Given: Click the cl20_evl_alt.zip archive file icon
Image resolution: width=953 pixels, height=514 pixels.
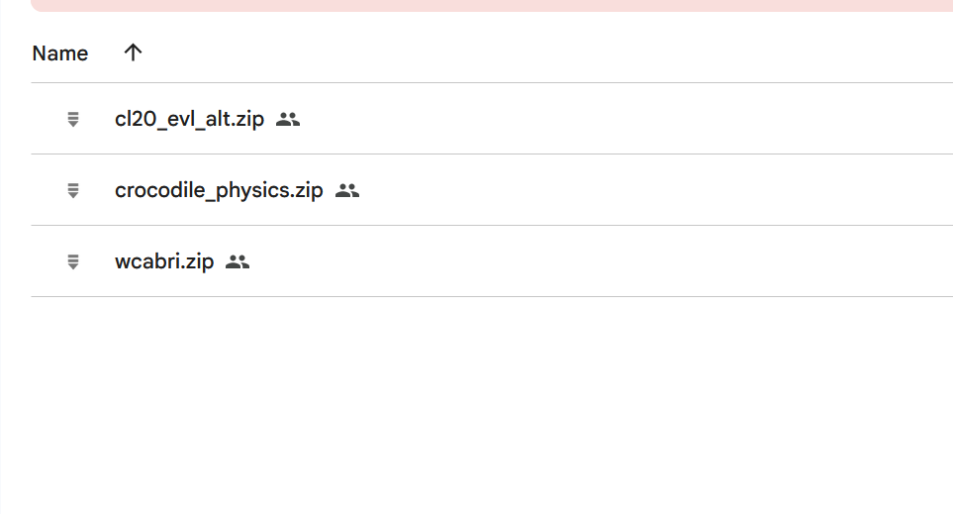Looking at the screenshot, I should coord(72,120).
